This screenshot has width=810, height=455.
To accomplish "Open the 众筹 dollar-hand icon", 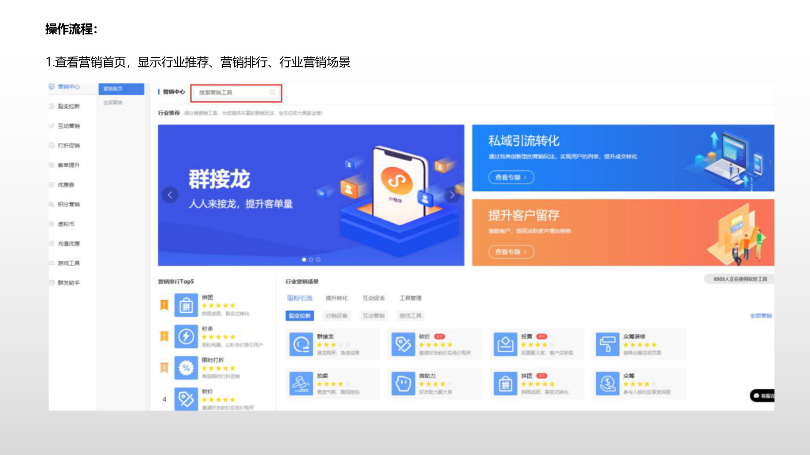I will [607, 384].
